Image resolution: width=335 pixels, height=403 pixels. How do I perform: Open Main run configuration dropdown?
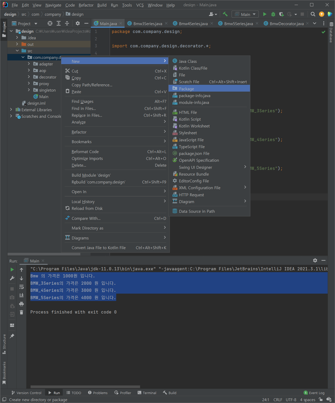pyautogui.click(x=245, y=14)
